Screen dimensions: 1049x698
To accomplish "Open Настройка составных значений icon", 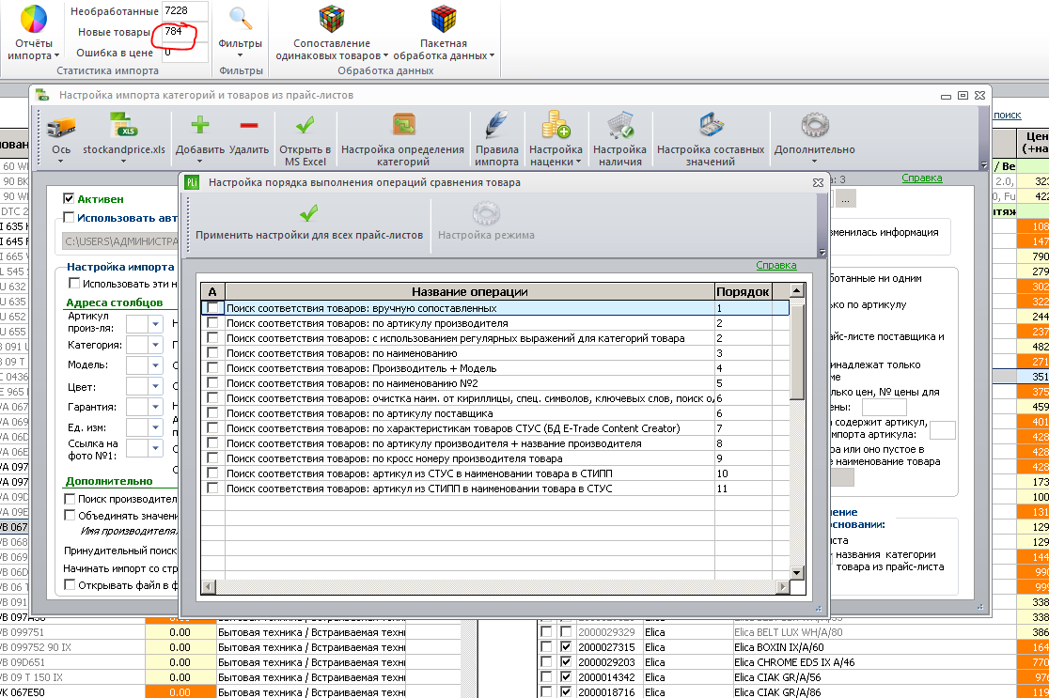I will 711,125.
